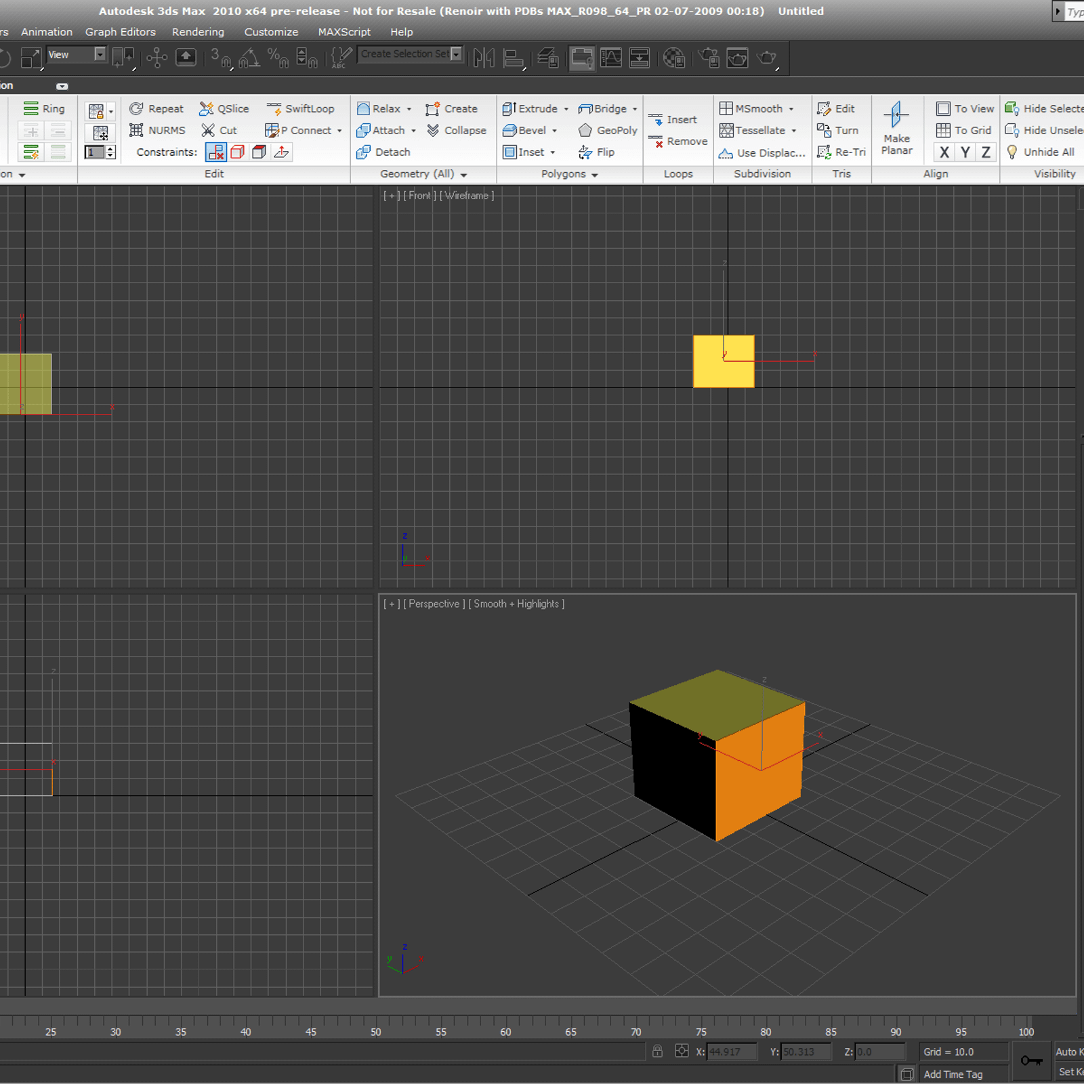
Task: Click the Make Planar button
Action: point(896,129)
